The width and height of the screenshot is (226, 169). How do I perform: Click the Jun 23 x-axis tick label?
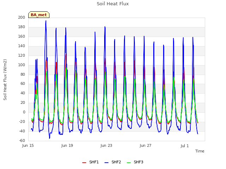tap(106, 145)
